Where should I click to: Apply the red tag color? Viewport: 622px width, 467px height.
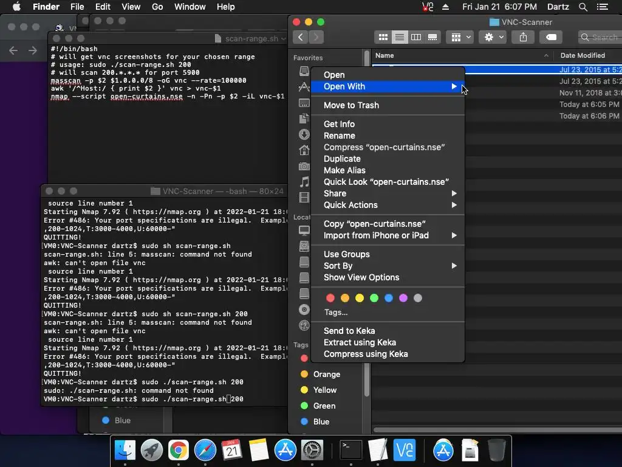tap(330, 298)
